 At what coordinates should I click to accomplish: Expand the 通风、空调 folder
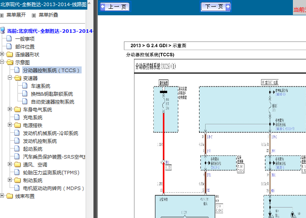click(x=10, y=164)
